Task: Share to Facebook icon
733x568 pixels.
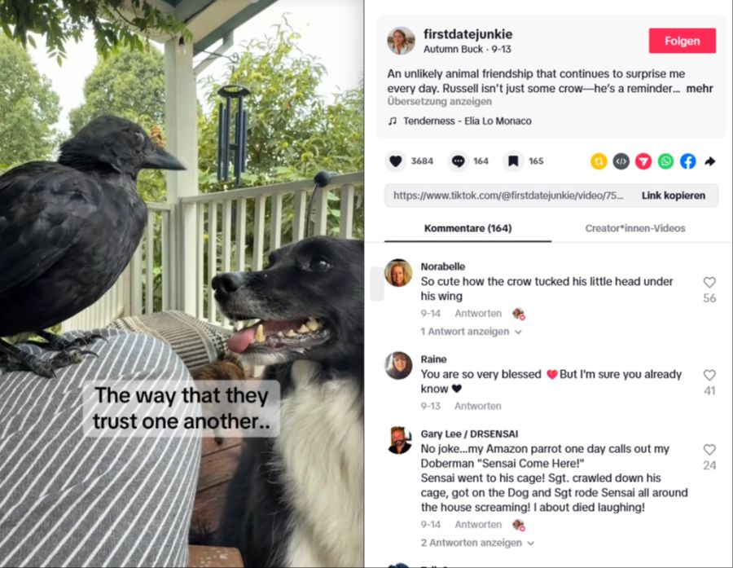Action: click(687, 161)
